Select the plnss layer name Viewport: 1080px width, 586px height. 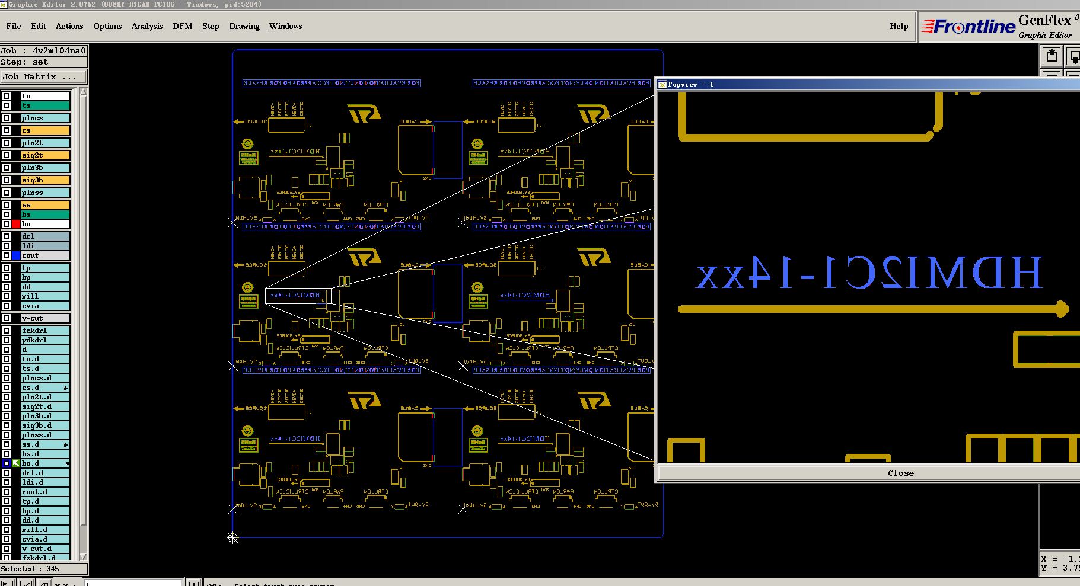[46, 193]
